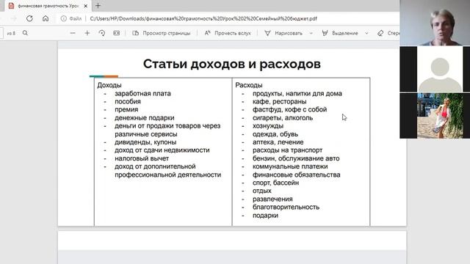Click the text одежда, обувь
470x264 pixels.
click(x=275, y=134)
